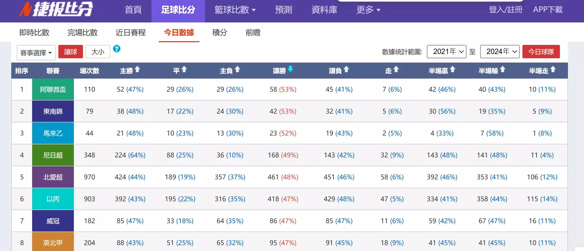Switch to 近日賽程 tab
The width and height of the screenshot is (584, 251).
tap(131, 32)
